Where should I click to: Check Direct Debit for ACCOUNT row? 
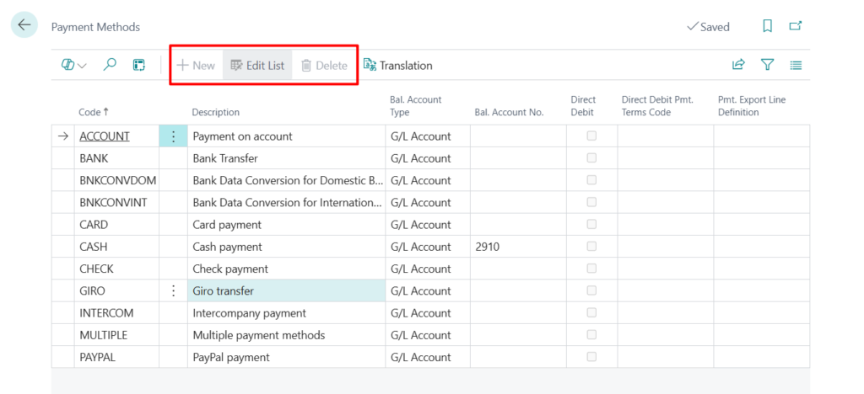point(591,136)
